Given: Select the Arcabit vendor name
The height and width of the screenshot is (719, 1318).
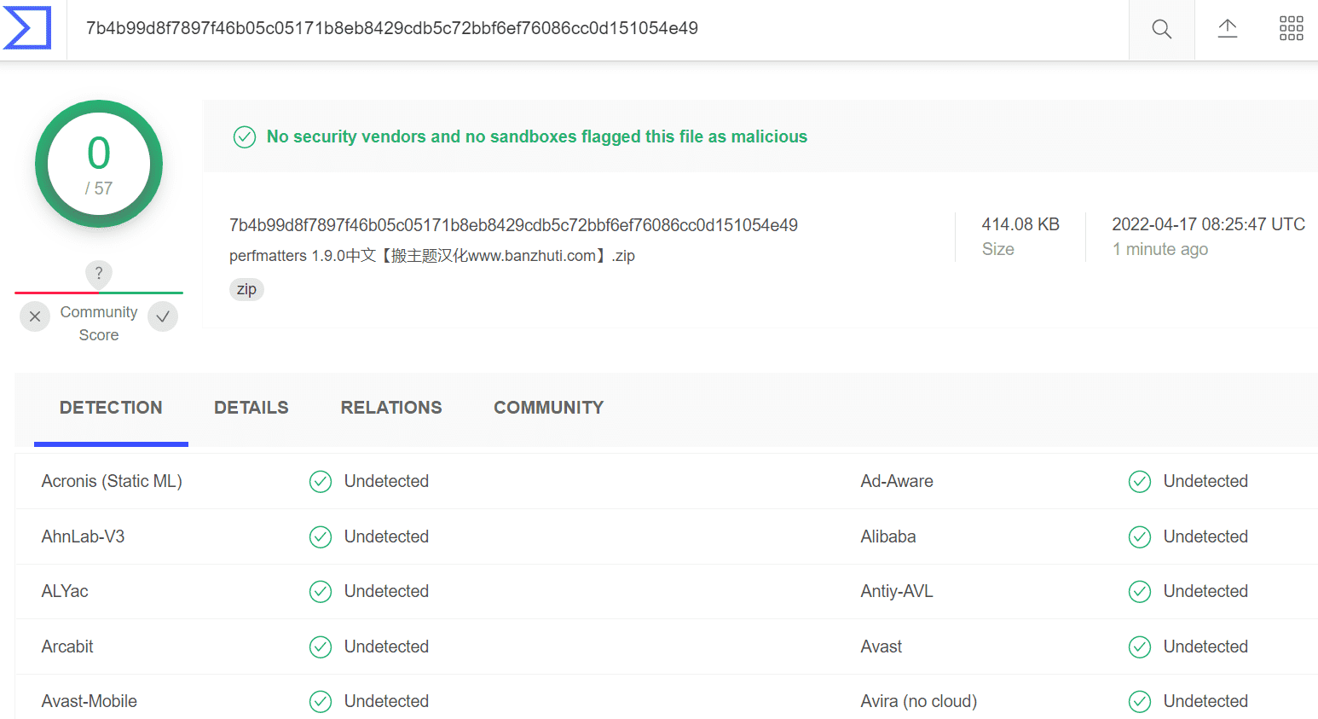Looking at the screenshot, I should [67, 647].
